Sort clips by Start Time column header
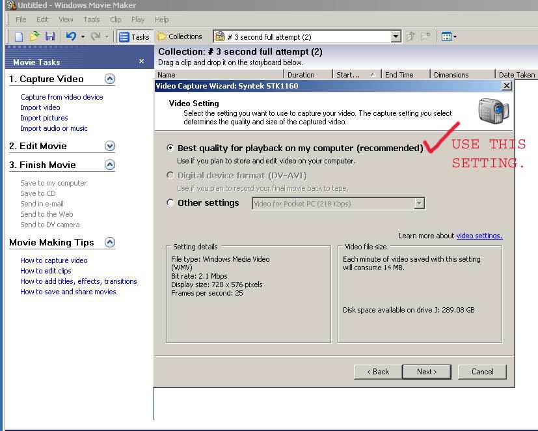Viewport: 538px width, 431px height. pos(357,74)
